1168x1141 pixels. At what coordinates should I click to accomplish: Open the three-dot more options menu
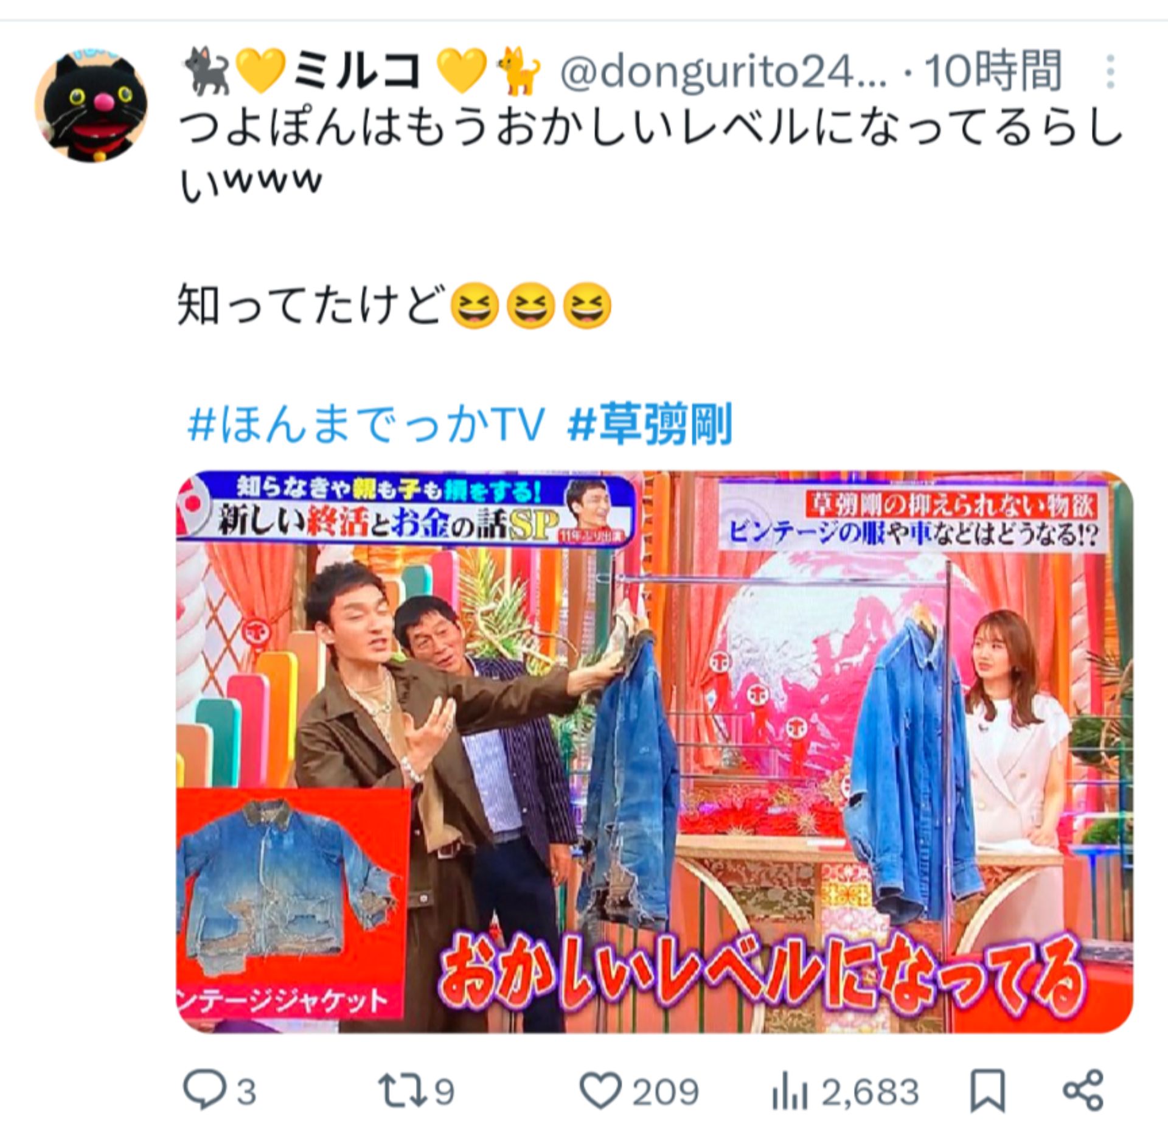(1110, 72)
